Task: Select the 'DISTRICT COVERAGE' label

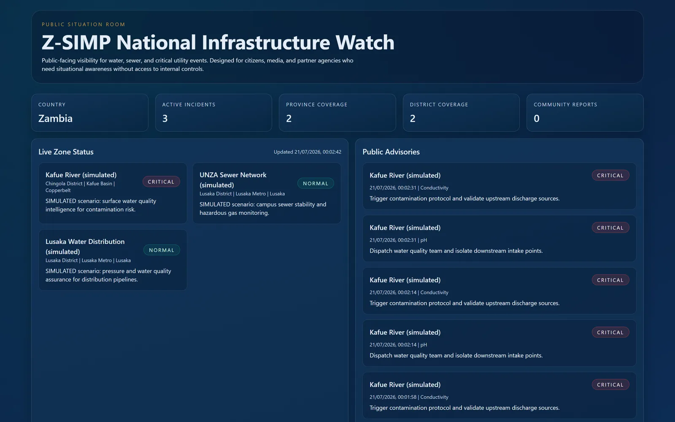Action: click(x=439, y=105)
